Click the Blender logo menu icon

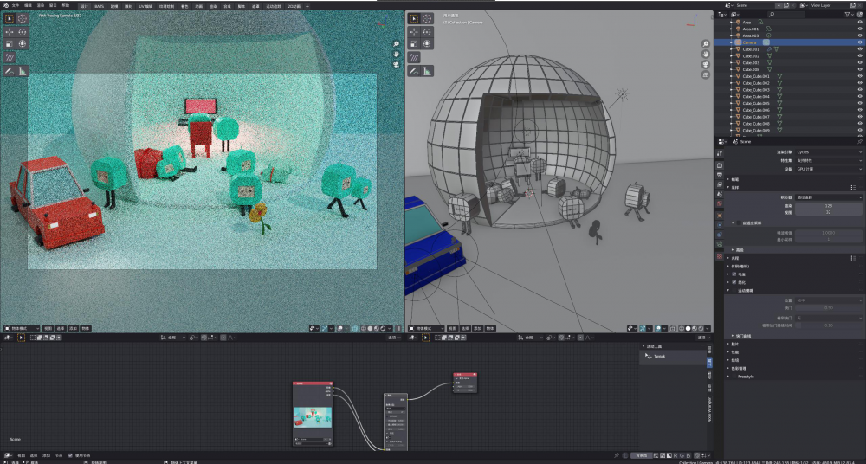(x=5, y=5)
